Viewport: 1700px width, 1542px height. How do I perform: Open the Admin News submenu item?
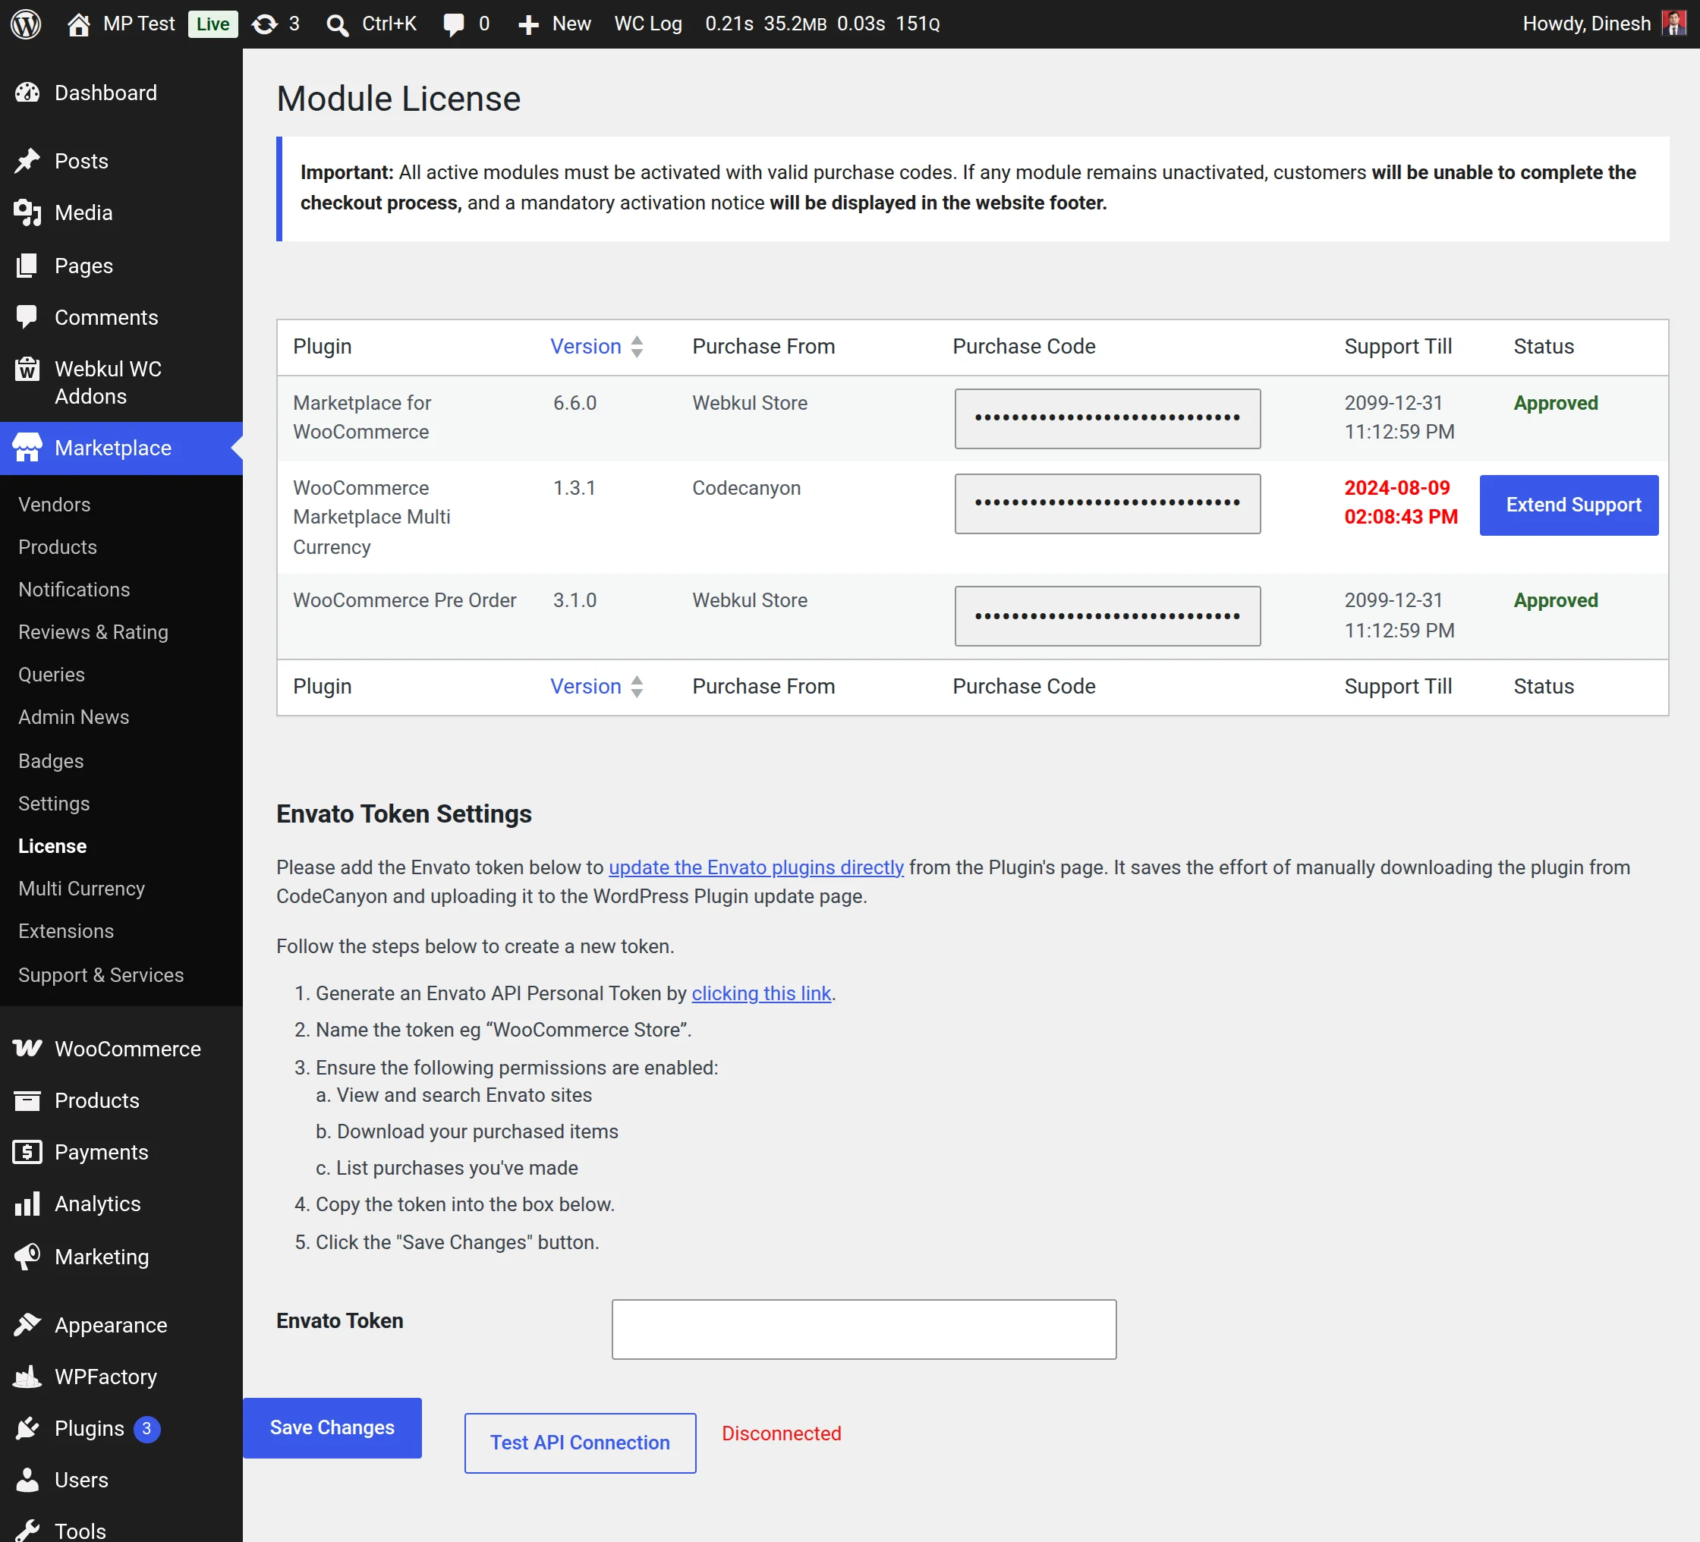click(x=74, y=716)
